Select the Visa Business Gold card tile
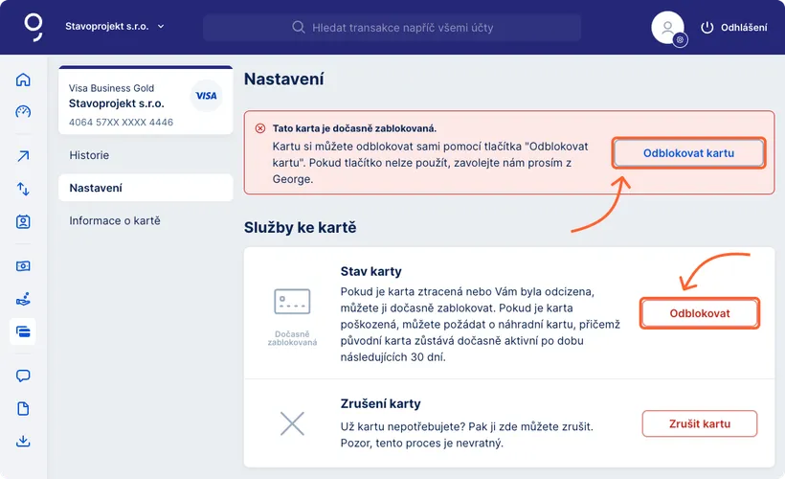This screenshot has width=785, height=479. click(x=146, y=101)
